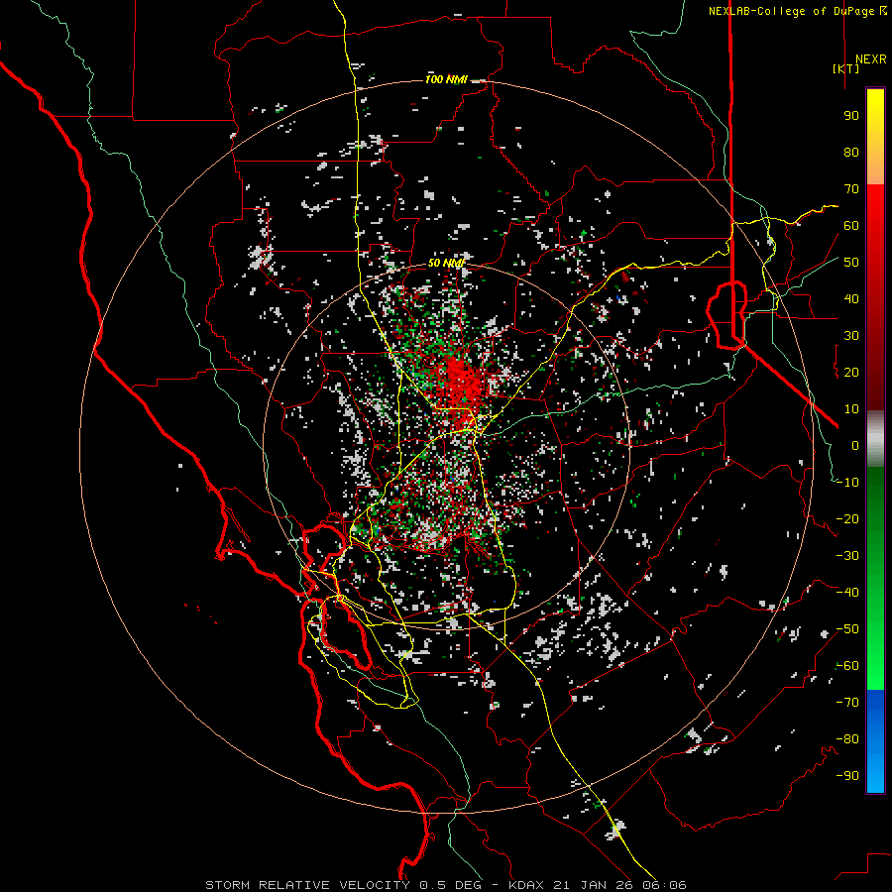Click the STORM RELATIVE VELOCITY caption text

point(307,885)
